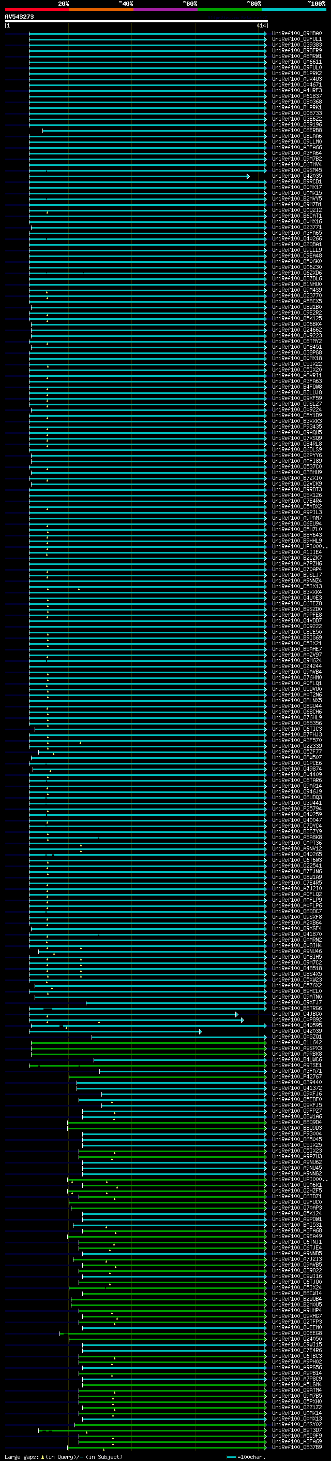Select label UniRef100_C0P892
The height and width of the screenshot is (1461, 331).
(x=297, y=1020)
